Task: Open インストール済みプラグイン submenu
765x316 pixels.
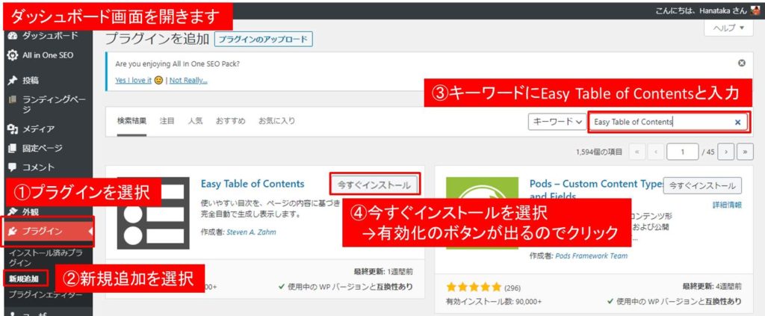Action: pos(46,258)
